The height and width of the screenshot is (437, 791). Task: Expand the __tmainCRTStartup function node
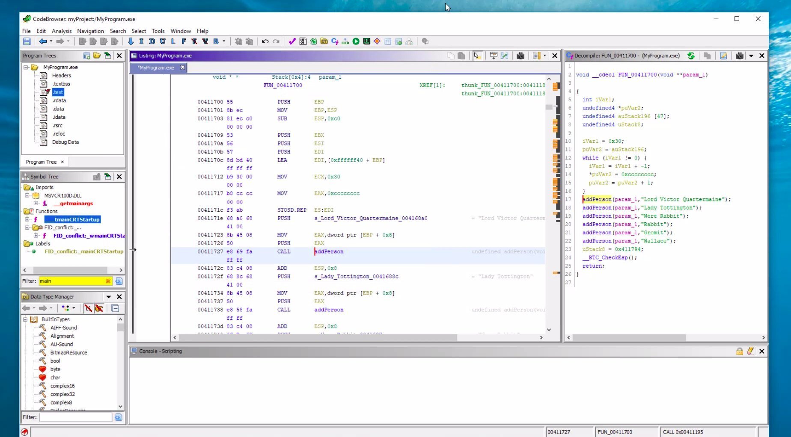27,219
